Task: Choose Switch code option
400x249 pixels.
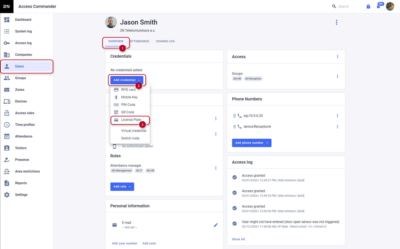Action: click(130, 138)
